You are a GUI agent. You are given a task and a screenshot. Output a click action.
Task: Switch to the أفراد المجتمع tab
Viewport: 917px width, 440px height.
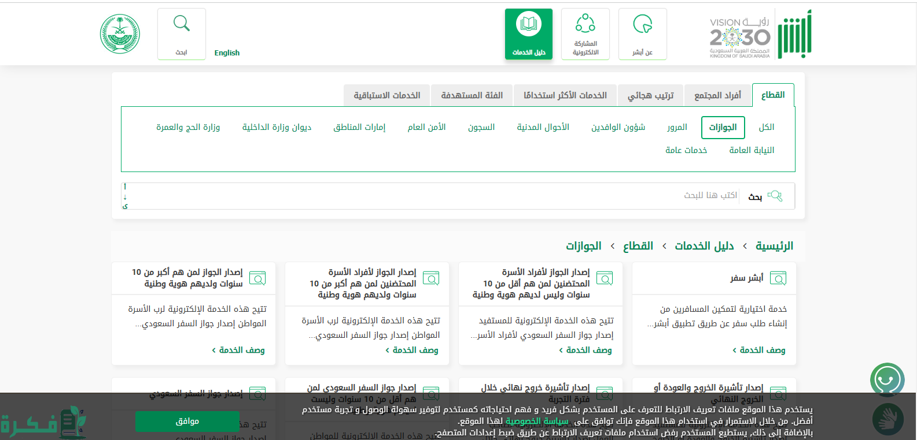717,95
